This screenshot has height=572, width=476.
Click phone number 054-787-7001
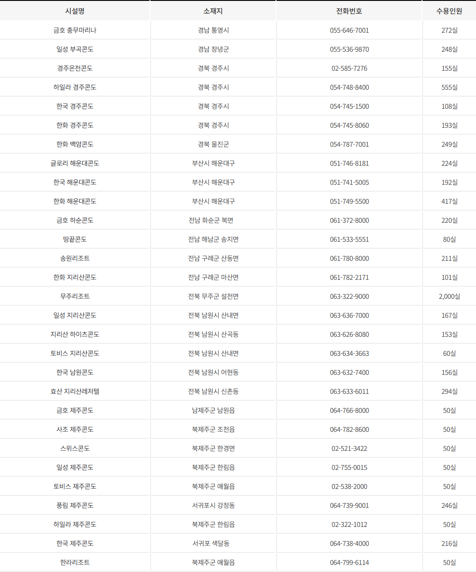click(x=349, y=144)
